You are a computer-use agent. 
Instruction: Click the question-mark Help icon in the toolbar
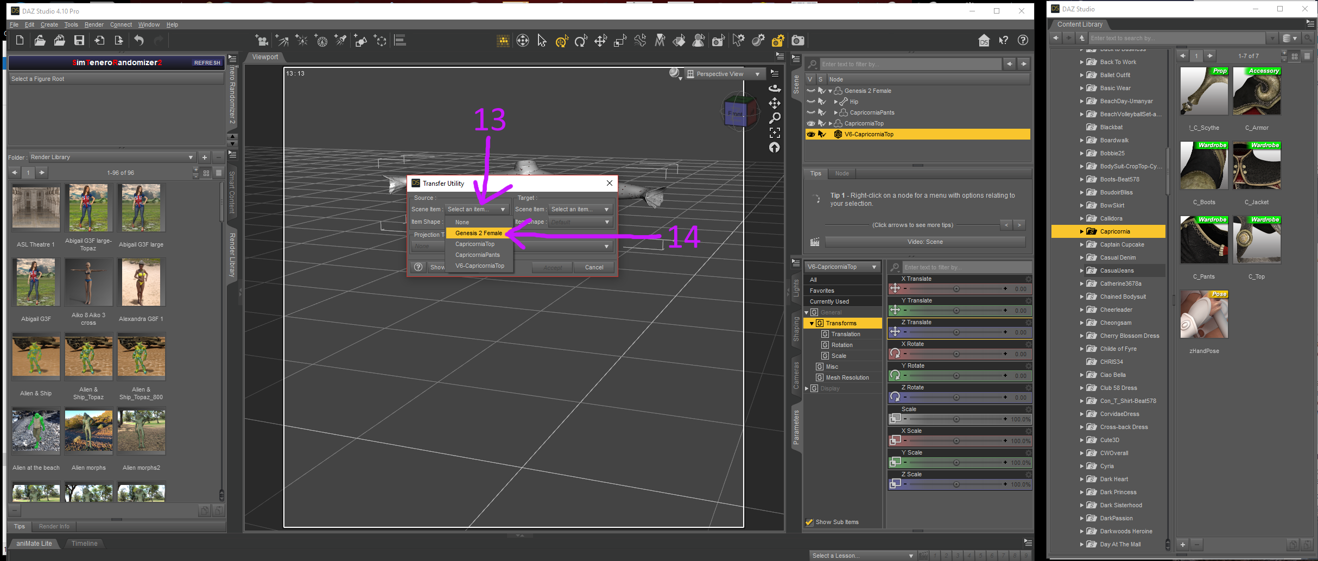coord(1023,40)
